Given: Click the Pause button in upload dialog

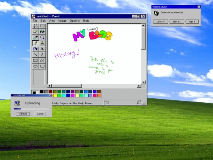Looking at the screenshot, I should coord(23,114).
